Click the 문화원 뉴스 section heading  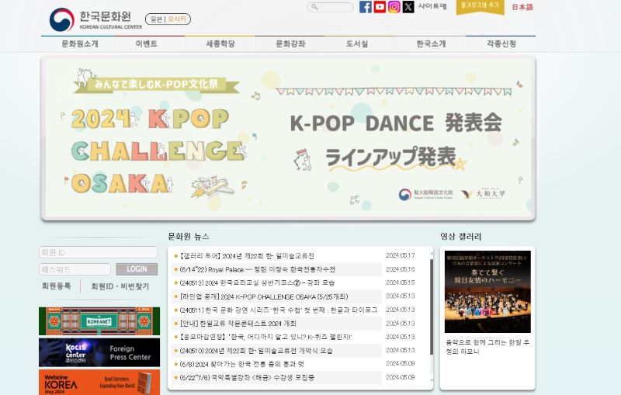pos(189,236)
